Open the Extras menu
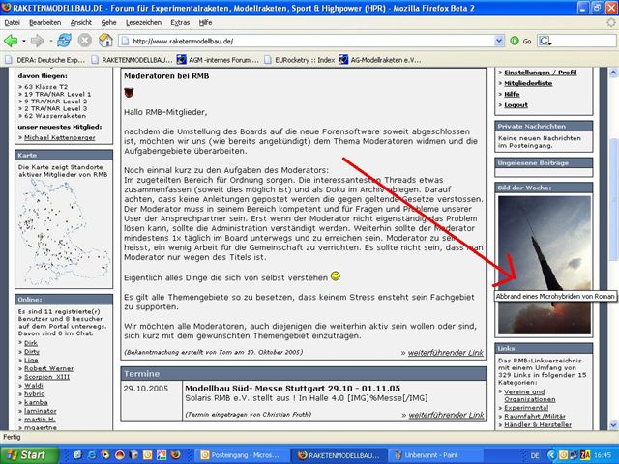The width and height of the screenshot is (619, 464). click(180, 23)
